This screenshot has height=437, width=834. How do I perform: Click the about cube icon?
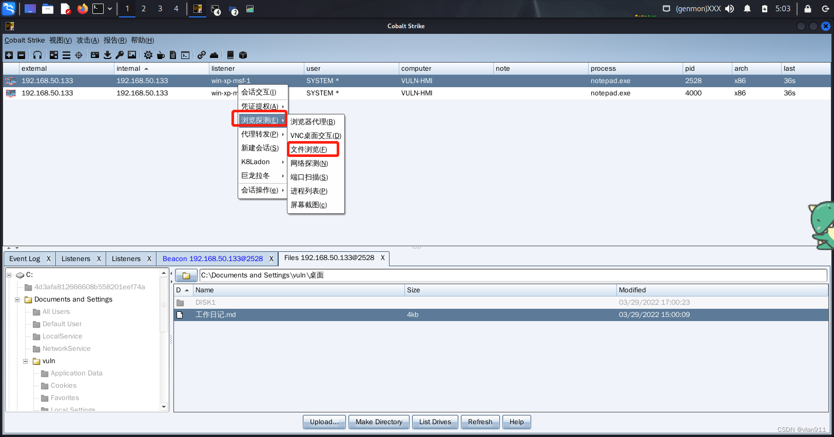[x=243, y=55]
